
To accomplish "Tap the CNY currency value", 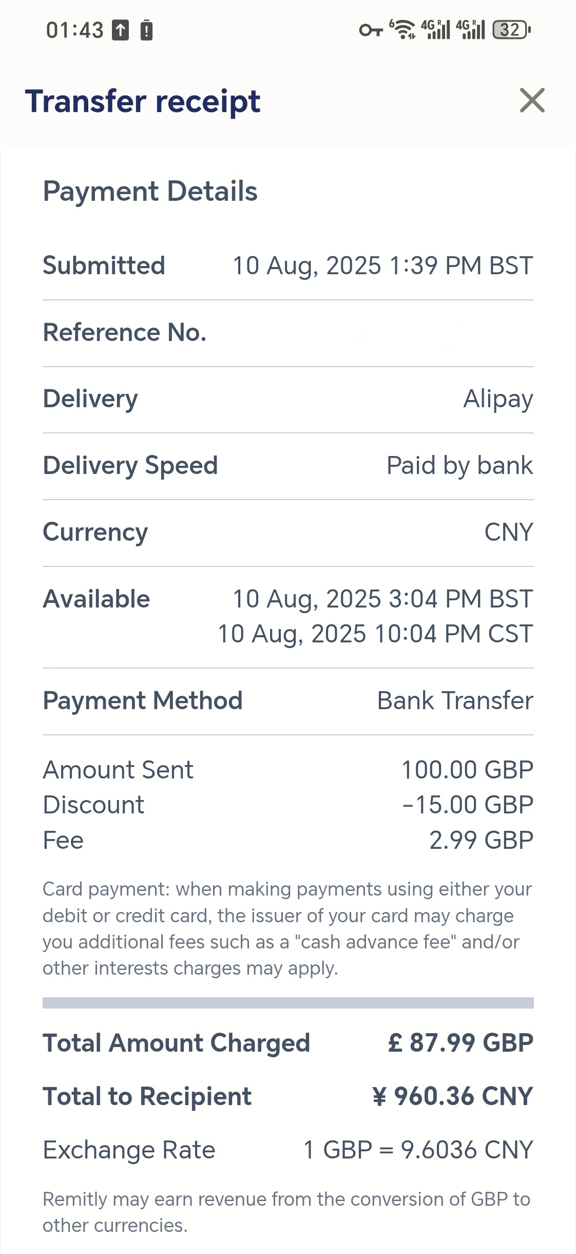I will (x=509, y=532).
